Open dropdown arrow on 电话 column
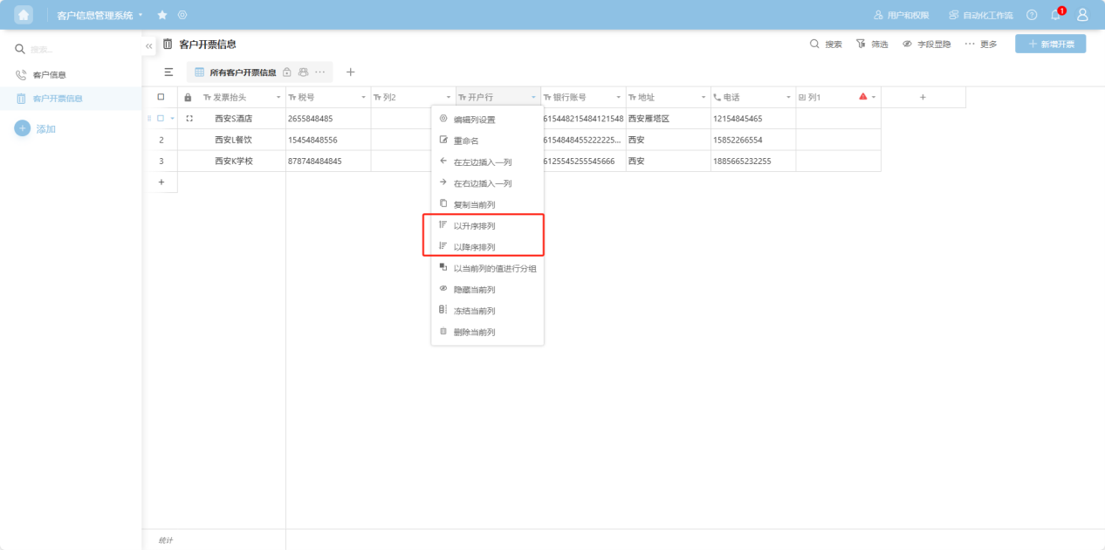The image size is (1105, 550). tap(788, 97)
